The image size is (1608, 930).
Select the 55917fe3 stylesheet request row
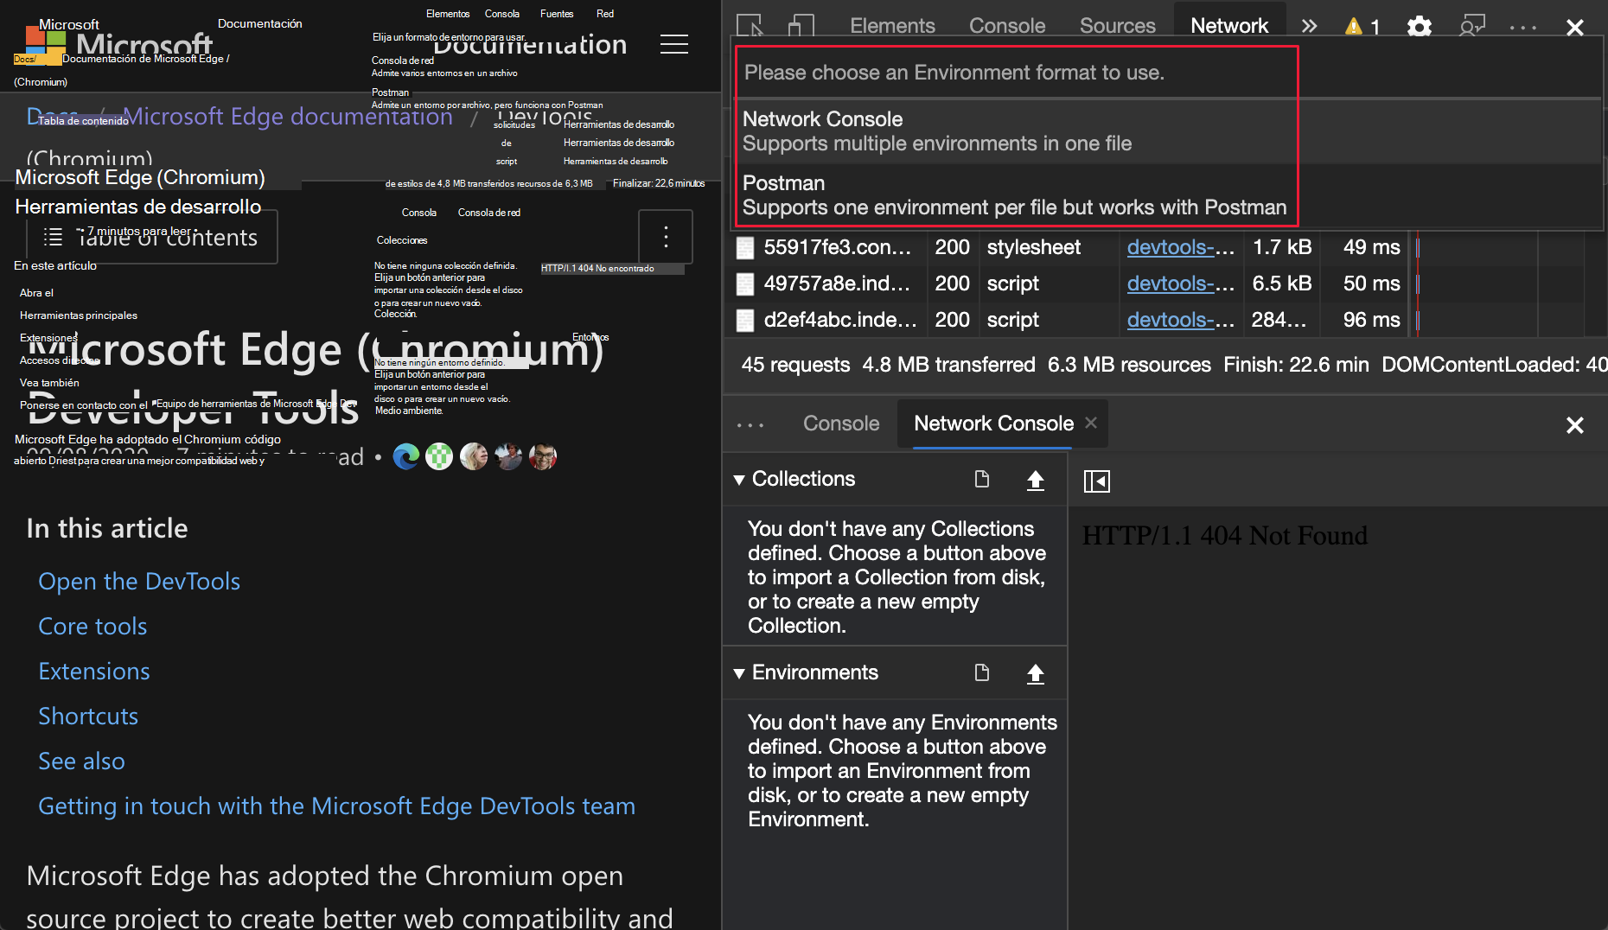coord(837,247)
